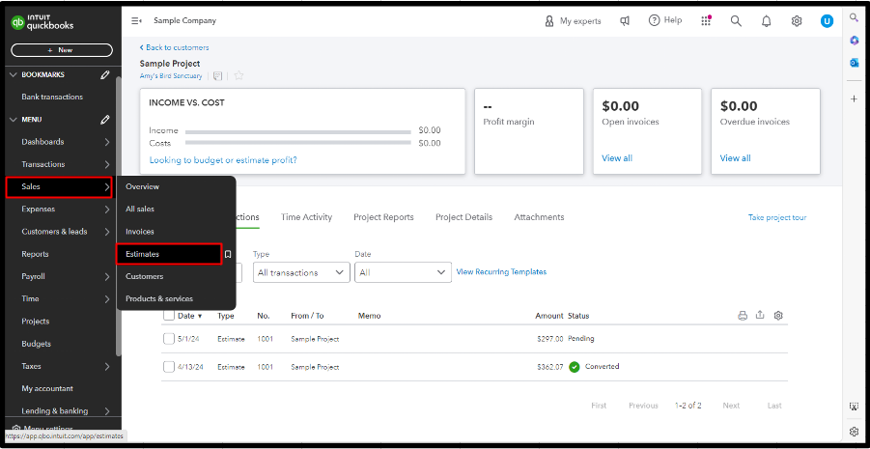Open the QuickBooks logo home

pos(42,22)
